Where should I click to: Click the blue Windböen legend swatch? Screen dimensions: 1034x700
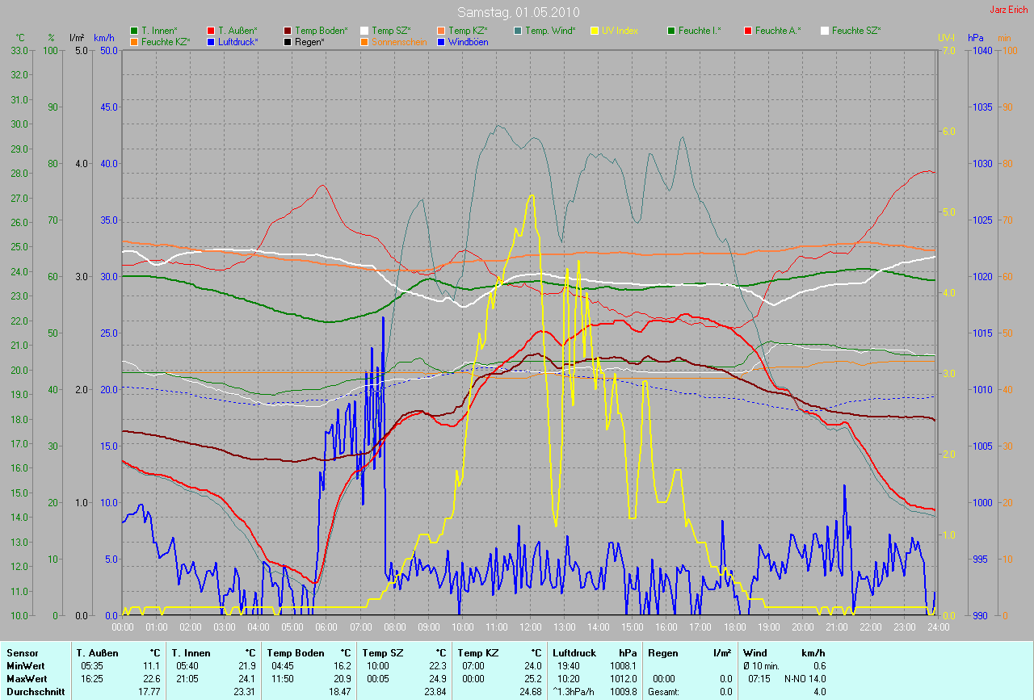(x=441, y=42)
